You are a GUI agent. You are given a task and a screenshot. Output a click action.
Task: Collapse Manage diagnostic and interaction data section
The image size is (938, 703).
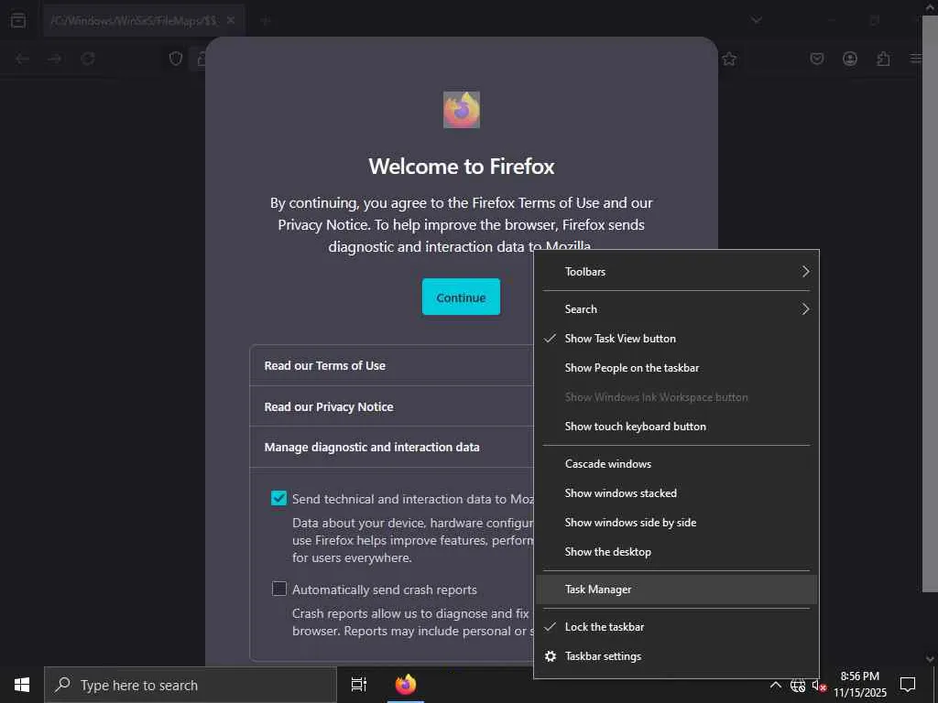tap(392, 447)
